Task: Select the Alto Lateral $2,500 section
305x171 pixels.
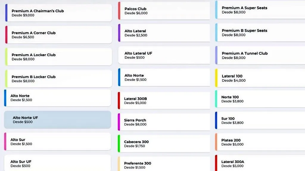Action: [x=164, y=33]
